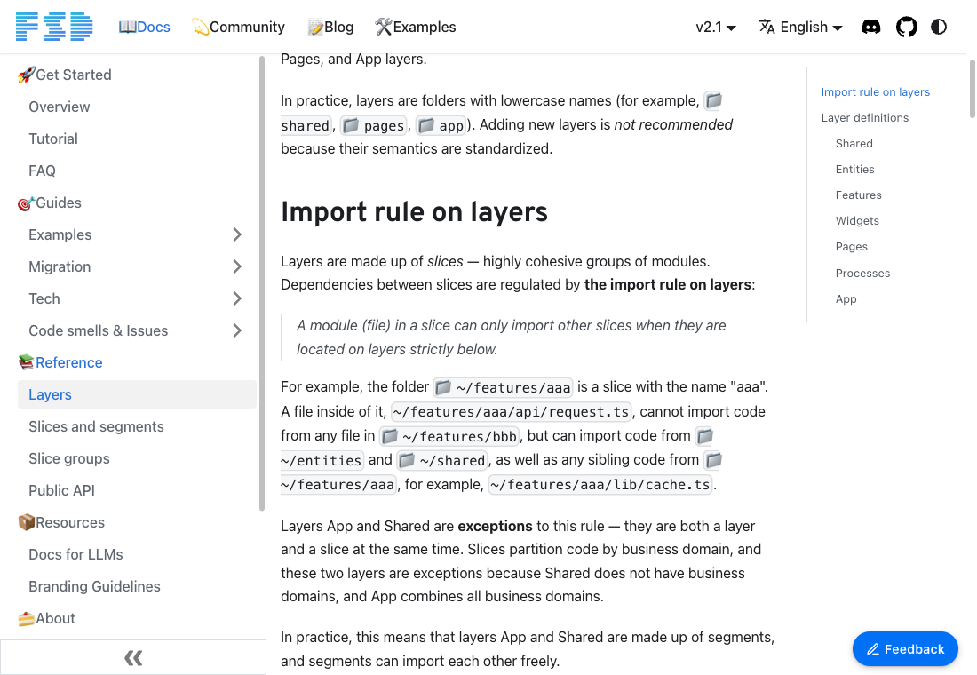Screen dimensions: 977x675
Task: Jump to Import rule on layers TOC link
Action: click(875, 92)
